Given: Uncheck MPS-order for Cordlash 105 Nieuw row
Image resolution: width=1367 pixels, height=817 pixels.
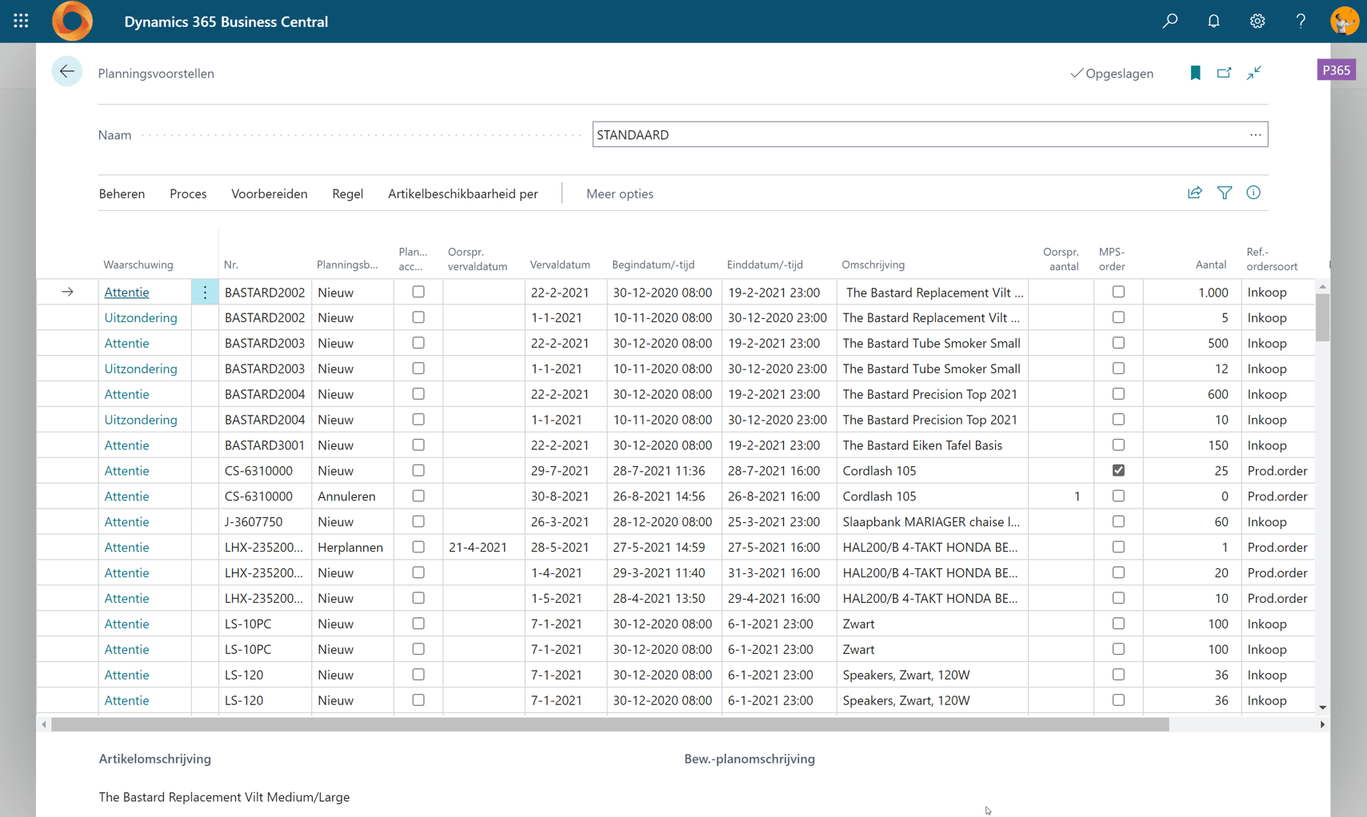Looking at the screenshot, I should coord(1118,471).
